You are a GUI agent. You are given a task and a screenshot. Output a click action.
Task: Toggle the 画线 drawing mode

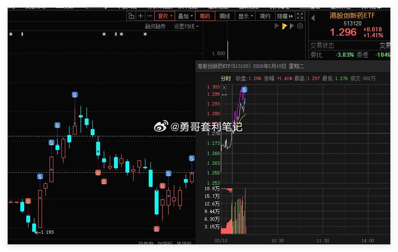[x=225, y=16]
